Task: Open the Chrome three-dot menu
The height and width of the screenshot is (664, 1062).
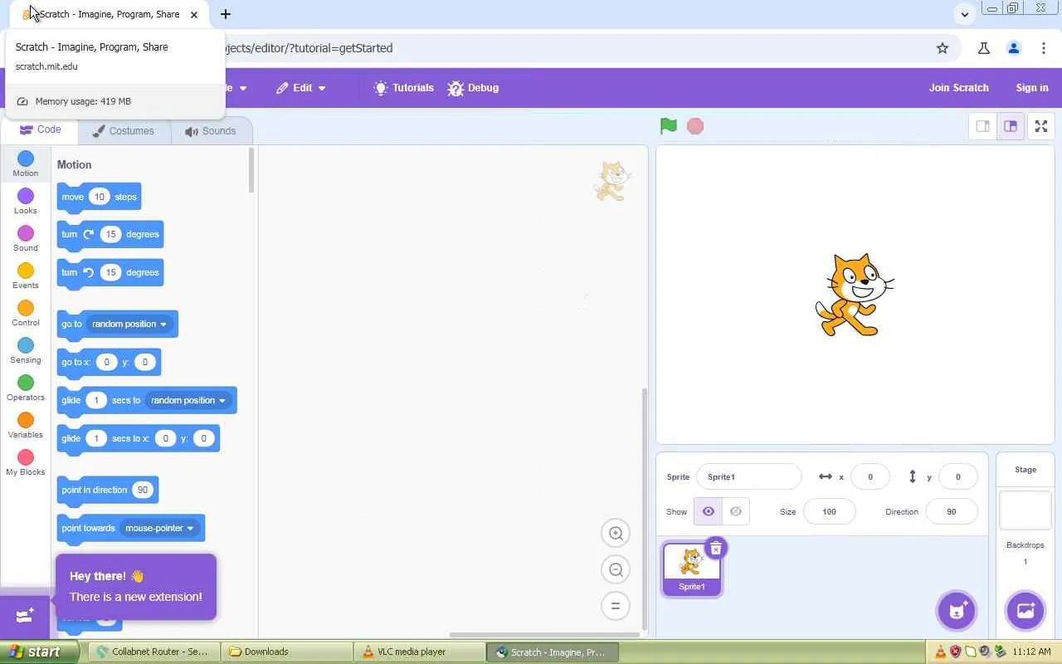Action: pos(1044,48)
